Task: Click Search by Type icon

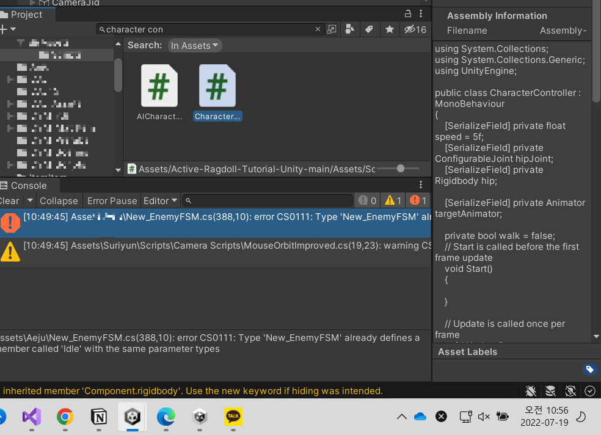Action: (x=349, y=29)
